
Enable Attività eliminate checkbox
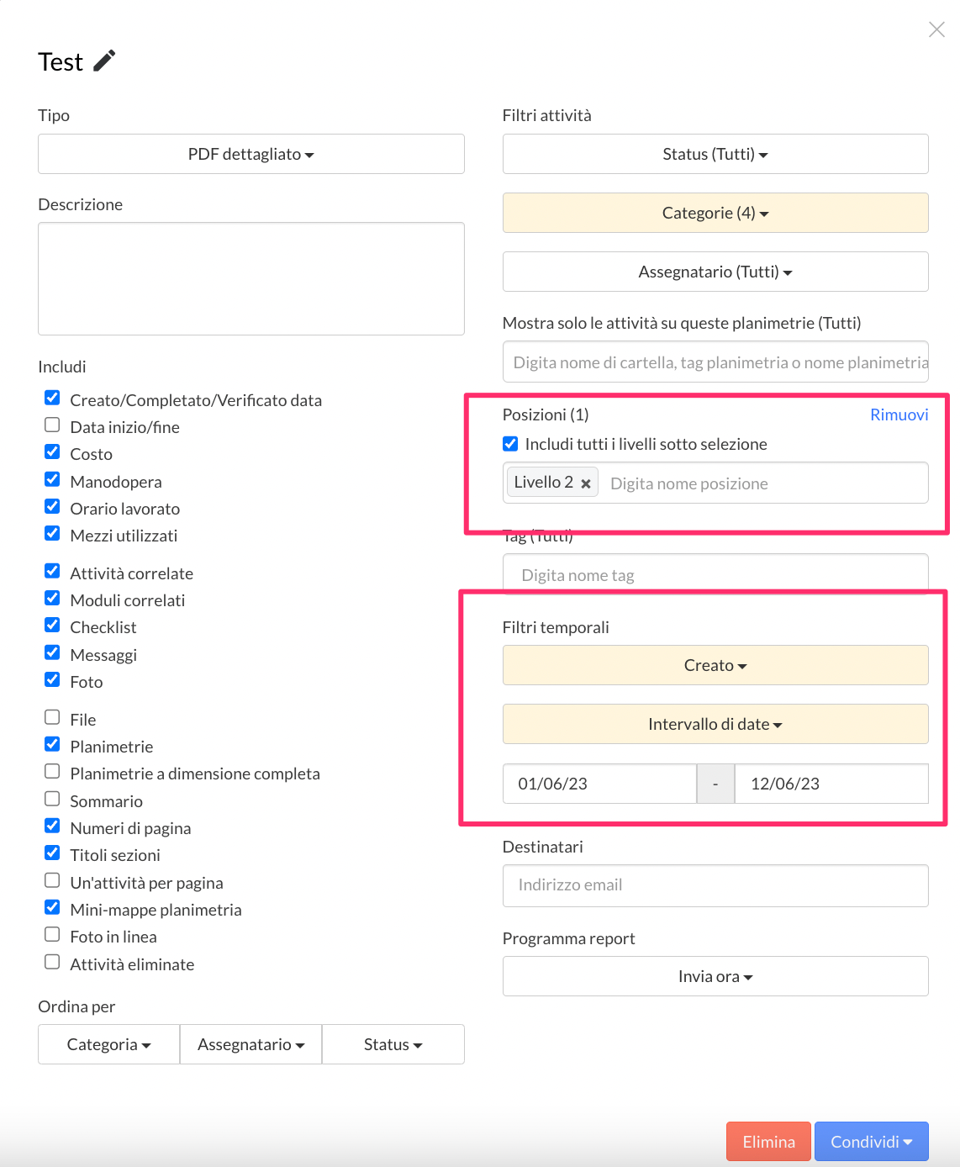[52, 963]
